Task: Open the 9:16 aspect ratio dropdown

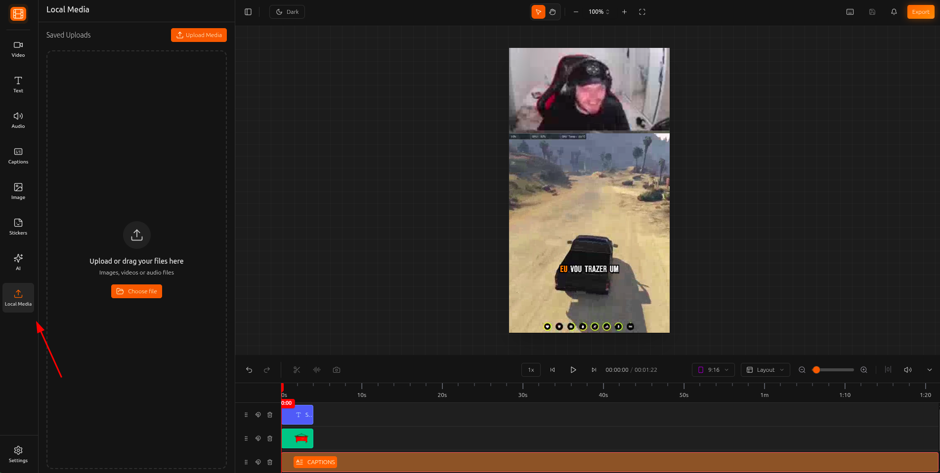Action: (x=713, y=370)
